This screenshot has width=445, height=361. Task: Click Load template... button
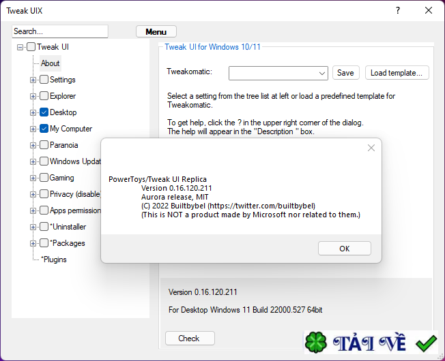397,73
